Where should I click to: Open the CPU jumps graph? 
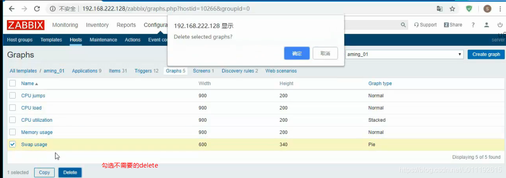pyautogui.click(x=33, y=96)
